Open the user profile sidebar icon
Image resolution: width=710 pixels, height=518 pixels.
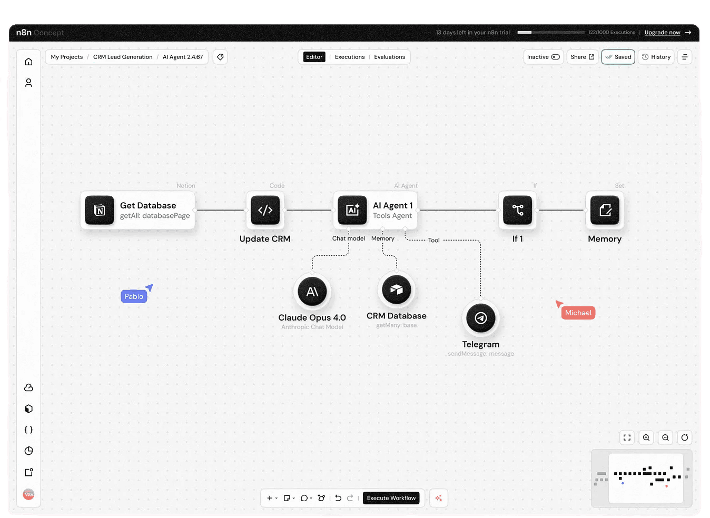[28, 83]
